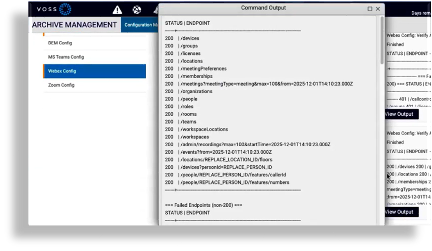Click the /devices endpoint row
The height and width of the screenshot is (251, 432).
point(182,38)
